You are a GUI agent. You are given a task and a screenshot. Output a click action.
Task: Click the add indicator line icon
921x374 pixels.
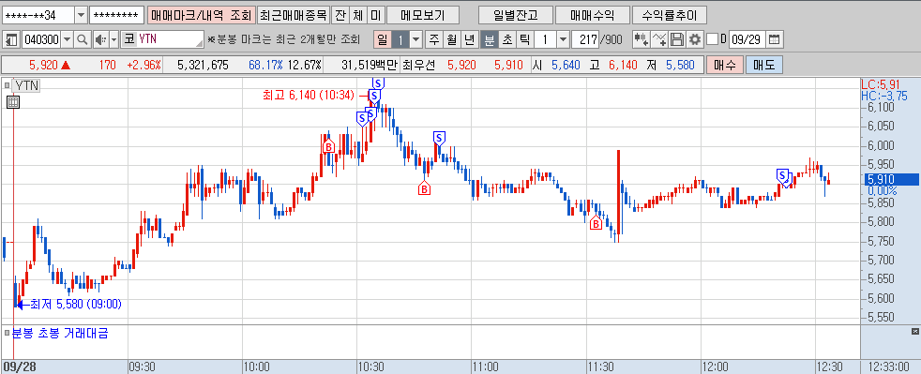pyautogui.click(x=659, y=40)
